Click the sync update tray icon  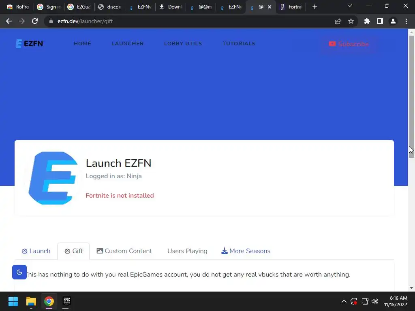(x=354, y=301)
